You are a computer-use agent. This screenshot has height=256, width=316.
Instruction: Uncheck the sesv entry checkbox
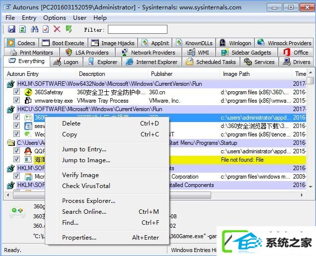pos(16,126)
